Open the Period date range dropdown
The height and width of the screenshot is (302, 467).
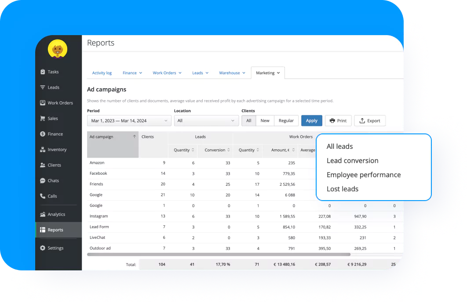[128, 120]
